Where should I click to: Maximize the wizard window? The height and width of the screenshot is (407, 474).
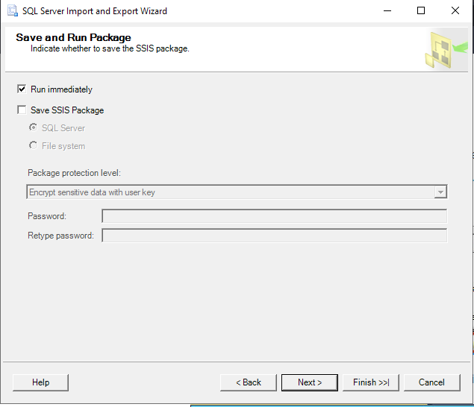point(421,11)
